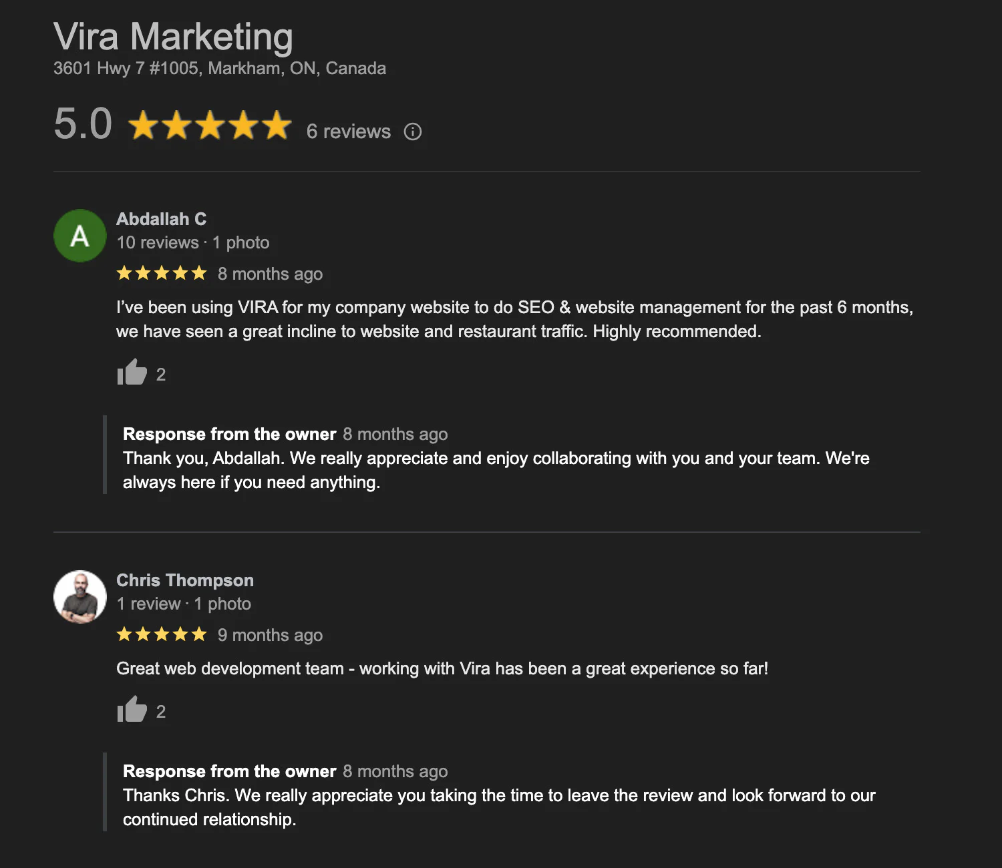Open the Vira Marketing business name
The image size is (1002, 868).
[173, 37]
